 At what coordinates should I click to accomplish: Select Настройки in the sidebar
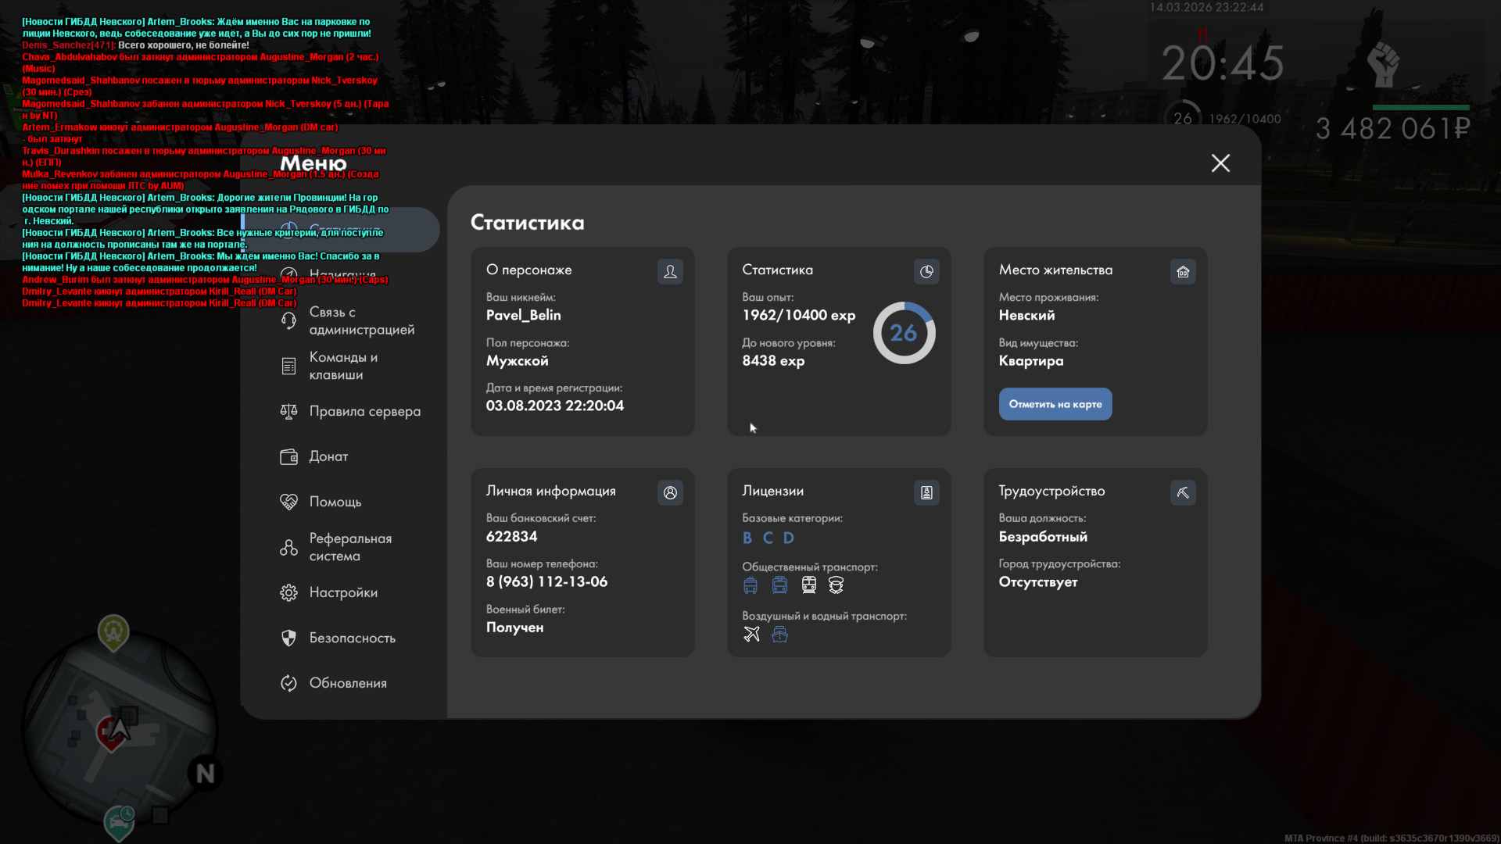[x=343, y=592]
